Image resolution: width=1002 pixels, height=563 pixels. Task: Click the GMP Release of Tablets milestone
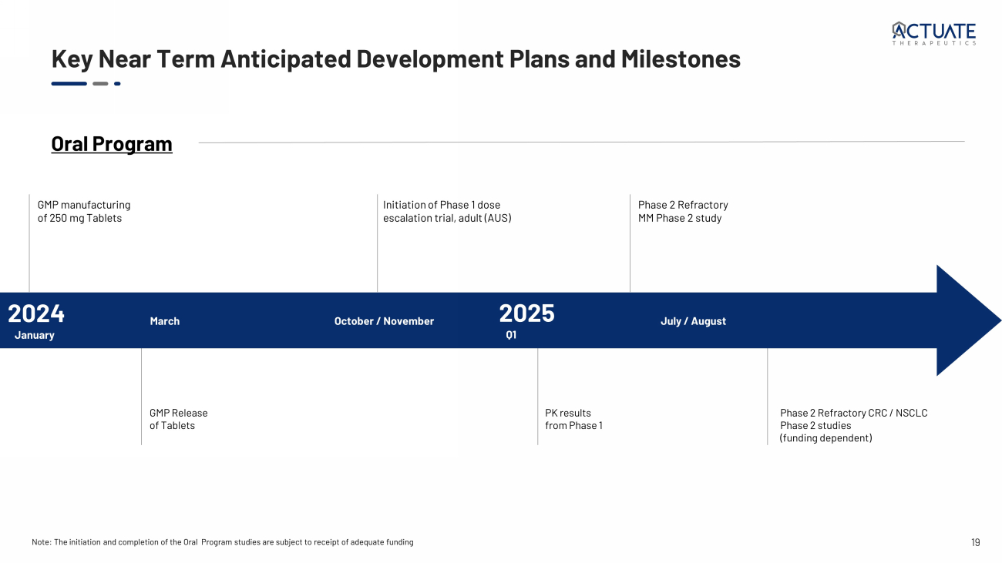(178, 419)
